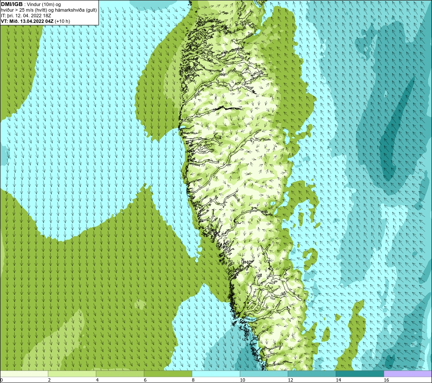The width and height of the screenshot is (432, 383).
Task: Click the aqua 10–12 m/s legend swatch
Action: click(264, 374)
